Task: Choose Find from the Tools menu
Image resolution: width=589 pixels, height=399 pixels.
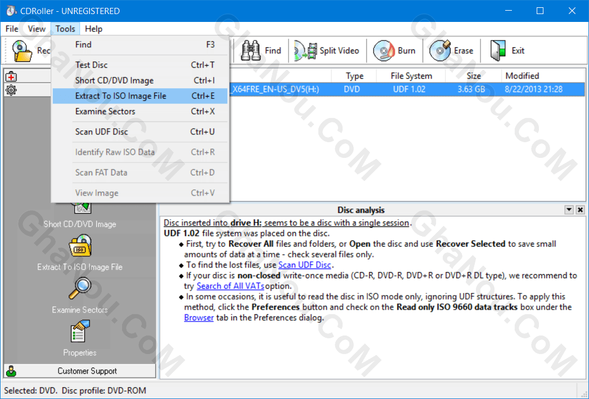Action: tap(140, 44)
